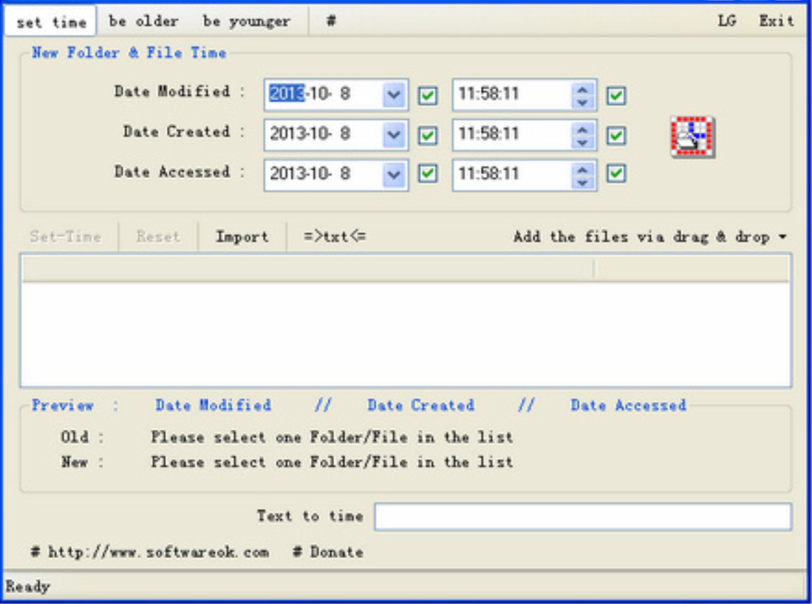
Task: Increase Date Modified time with up arrow
Action: click(583, 89)
